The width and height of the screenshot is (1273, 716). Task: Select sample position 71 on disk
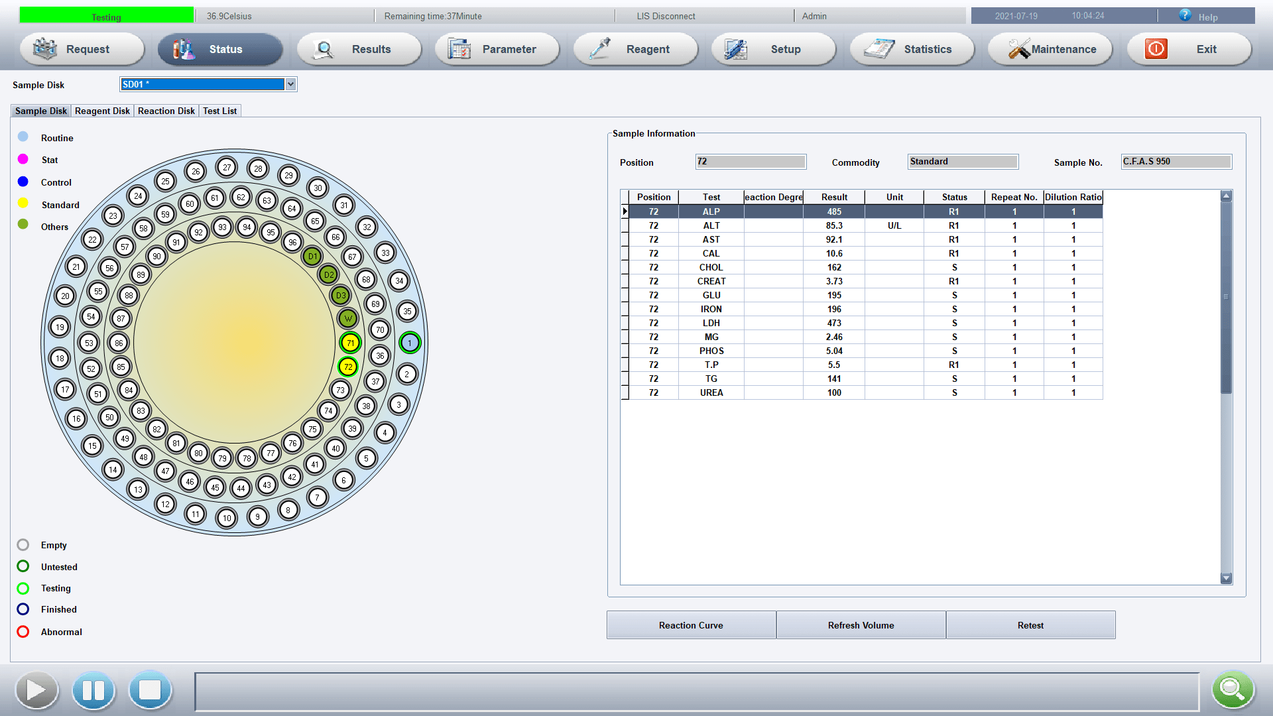(350, 343)
